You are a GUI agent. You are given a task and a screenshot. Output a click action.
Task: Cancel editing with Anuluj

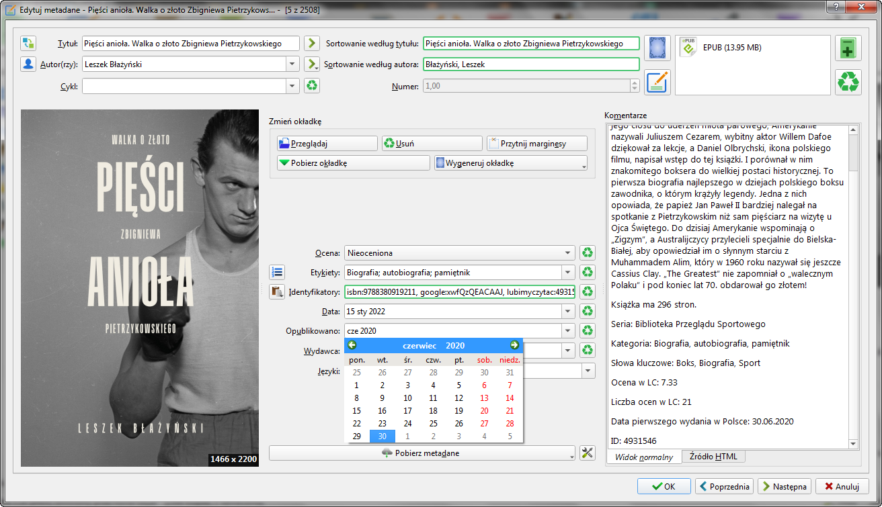pos(842,486)
